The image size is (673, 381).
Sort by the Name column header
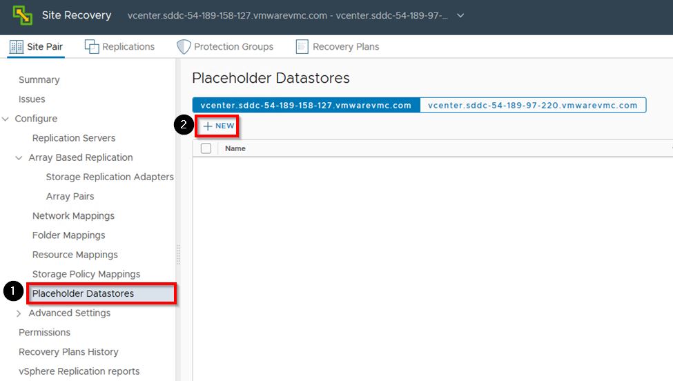[x=235, y=148]
